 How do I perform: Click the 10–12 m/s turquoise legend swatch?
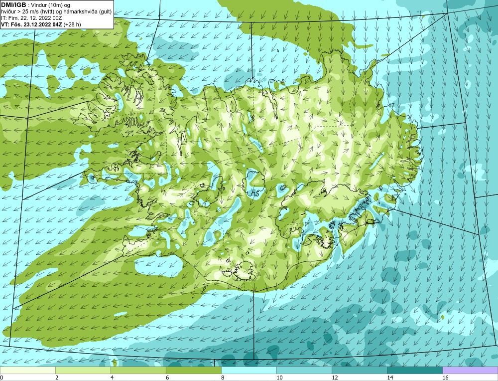304,371
